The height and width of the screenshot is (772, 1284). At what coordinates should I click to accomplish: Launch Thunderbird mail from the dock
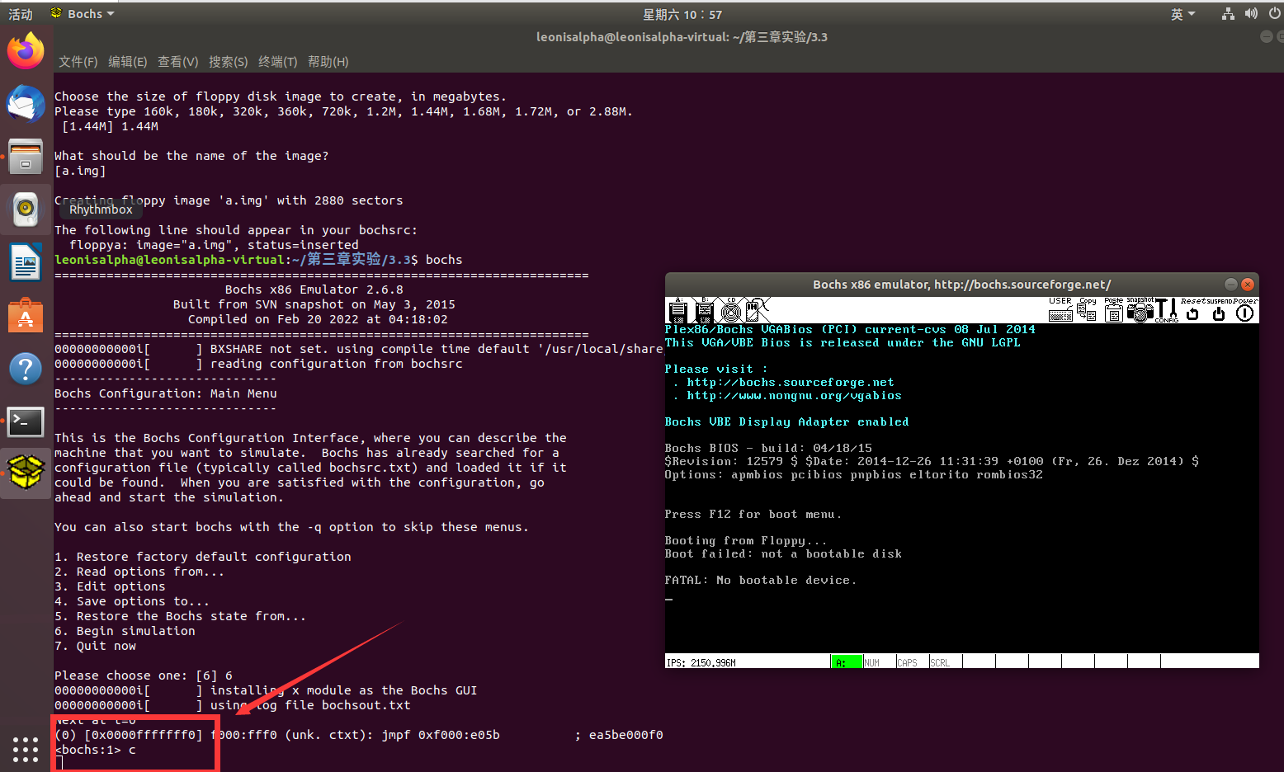click(26, 104)
